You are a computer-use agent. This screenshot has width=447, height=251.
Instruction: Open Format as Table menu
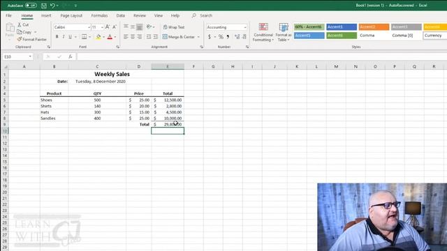(x=284, y=32)
